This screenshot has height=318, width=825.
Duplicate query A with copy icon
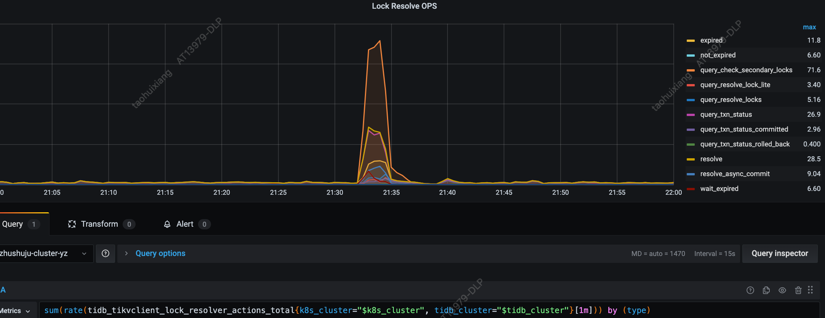tap(766, 290)
